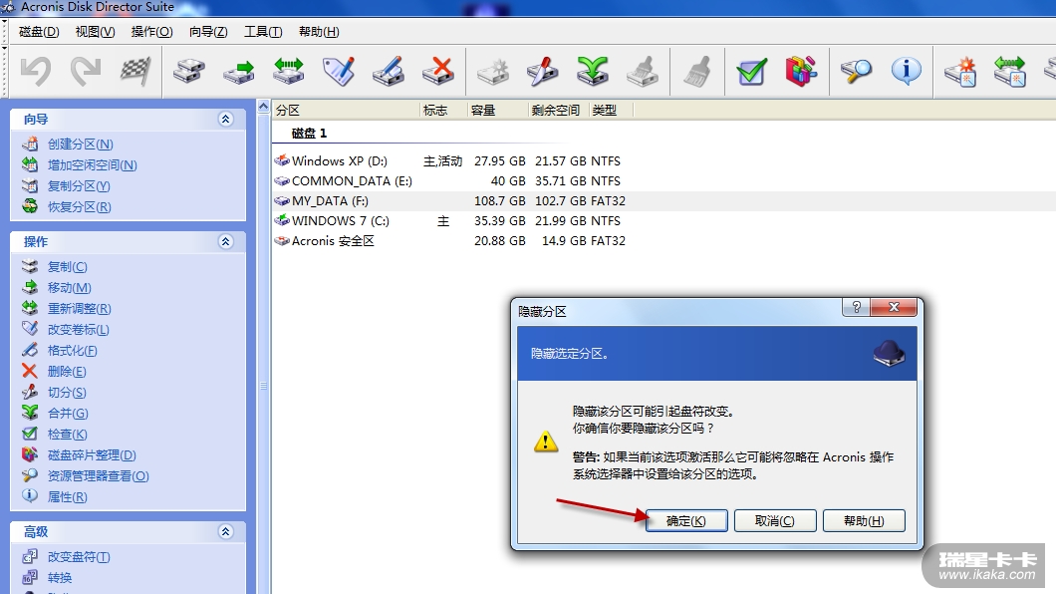The height and width of the screenshot is (594, 1056).
Task: Choose 重新调整(R) in operations panel
Action: [80, 308]
